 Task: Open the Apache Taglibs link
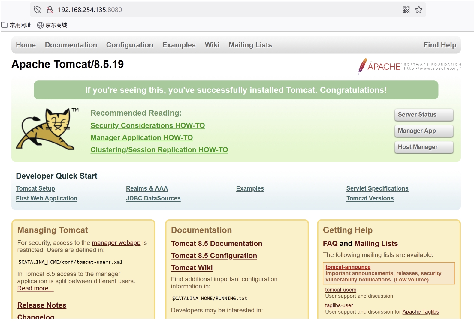421,312
